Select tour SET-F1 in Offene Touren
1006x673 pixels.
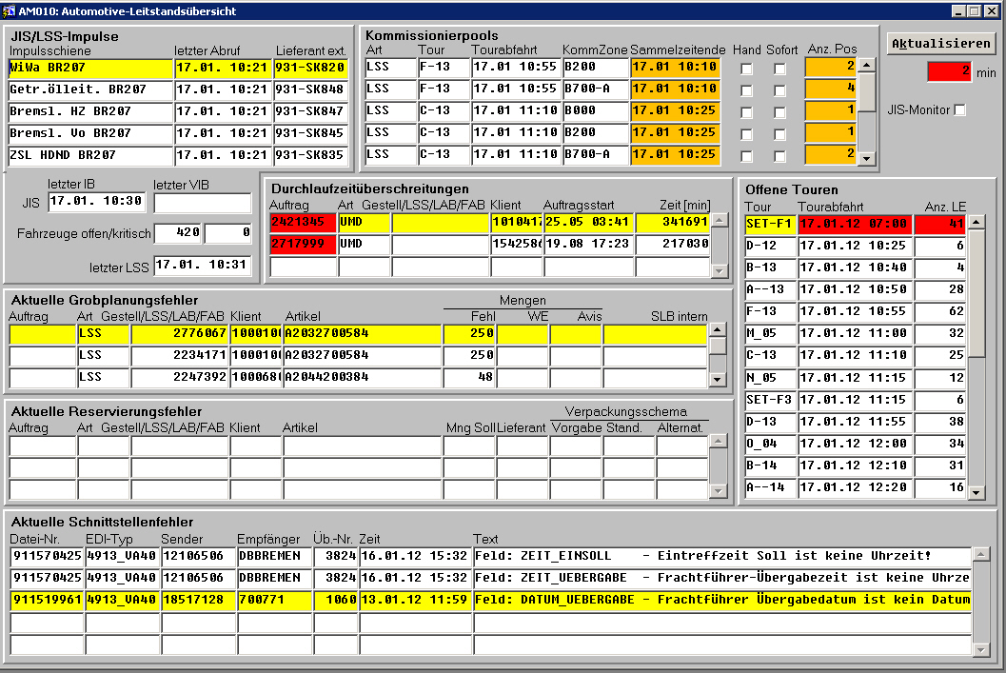click(769, 225)
